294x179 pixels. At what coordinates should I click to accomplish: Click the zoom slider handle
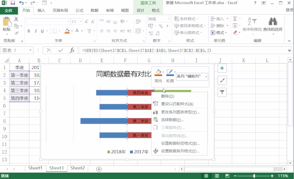point(254,176)
